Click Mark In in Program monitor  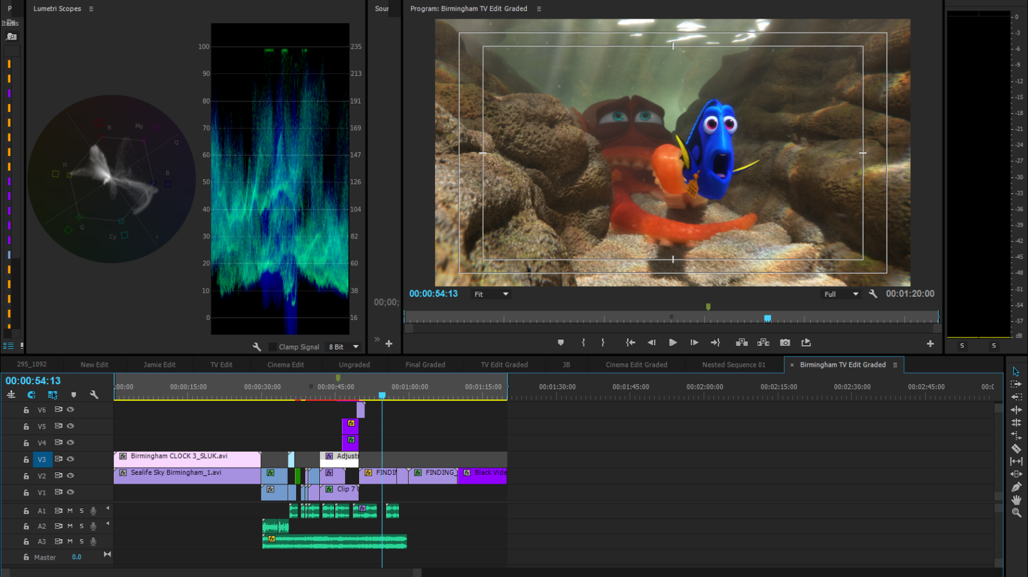pyautogui.click(x=583, y=342)
